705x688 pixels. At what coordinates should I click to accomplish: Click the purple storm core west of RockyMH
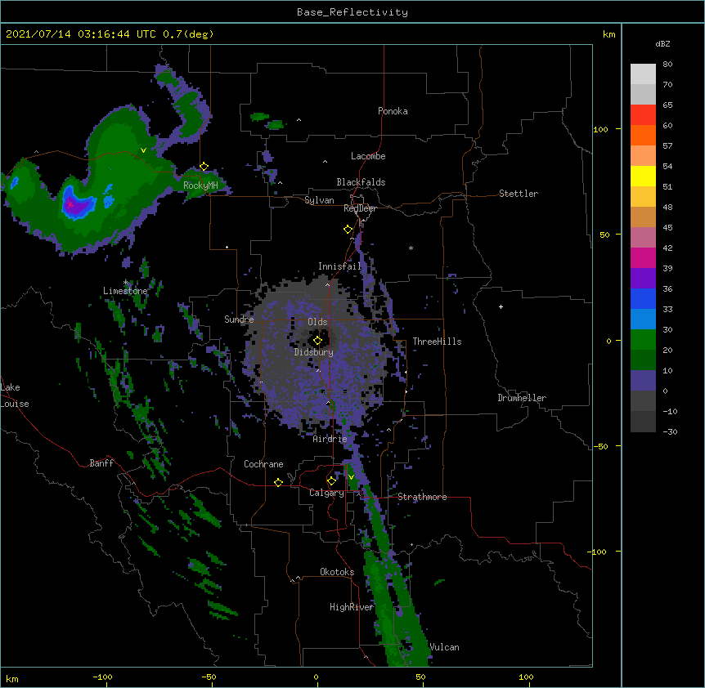coord(75,206)
